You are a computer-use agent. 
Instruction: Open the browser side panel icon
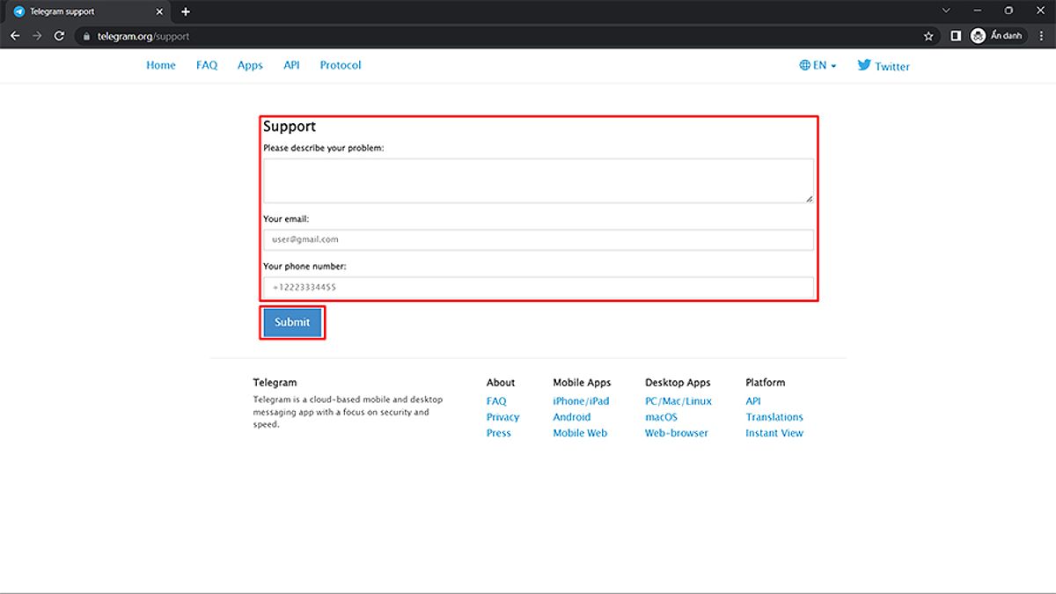pyautogui.click(x=956, y=36)
